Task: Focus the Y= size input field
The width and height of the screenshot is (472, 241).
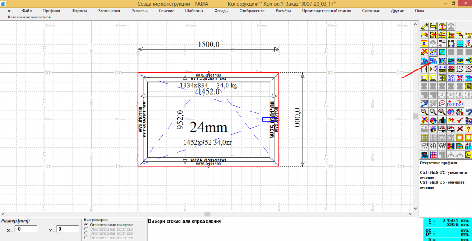Action: 67,229
